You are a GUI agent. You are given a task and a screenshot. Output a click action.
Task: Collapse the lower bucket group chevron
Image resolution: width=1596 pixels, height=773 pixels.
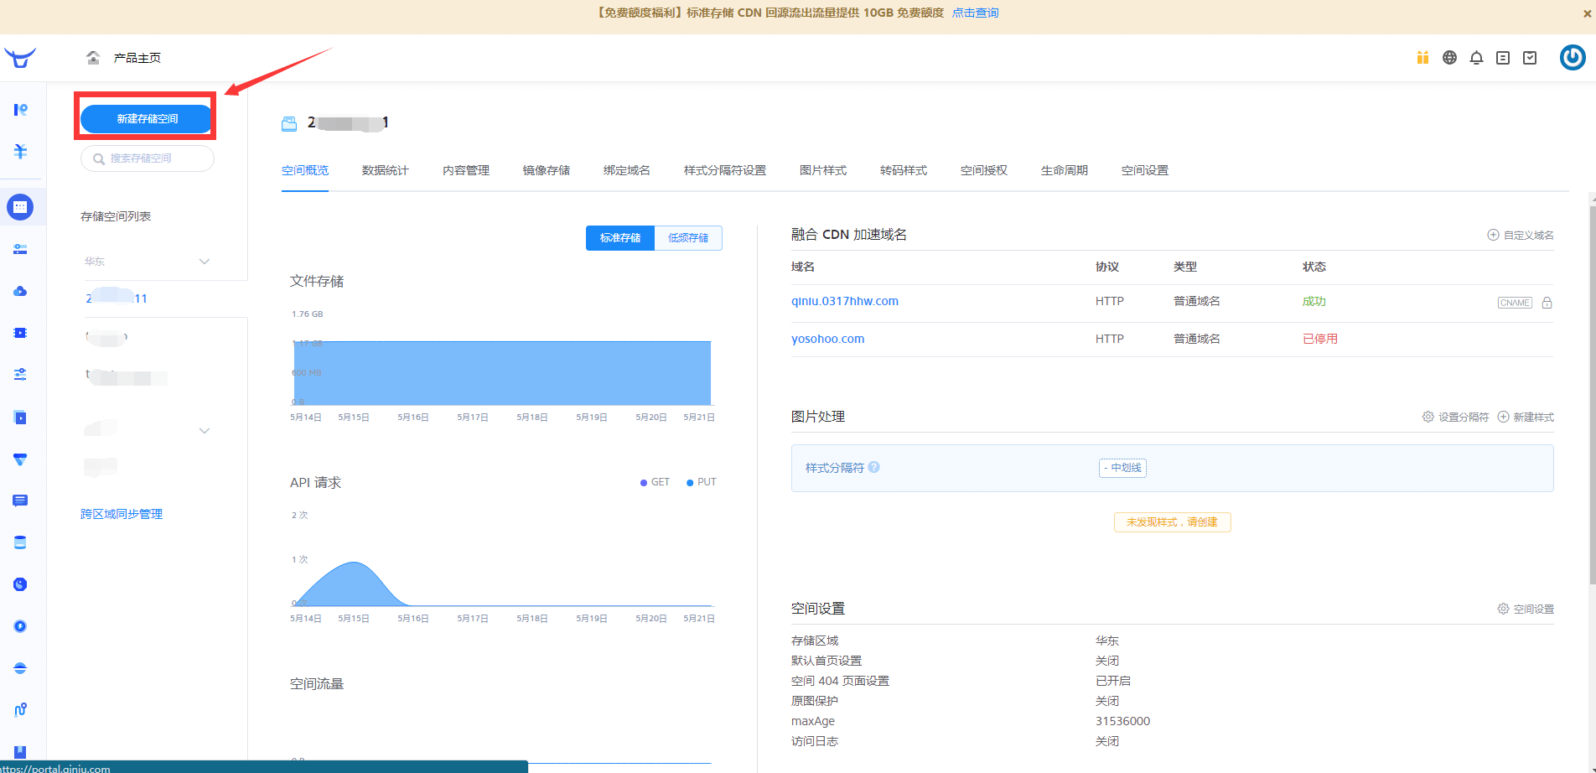204,430
